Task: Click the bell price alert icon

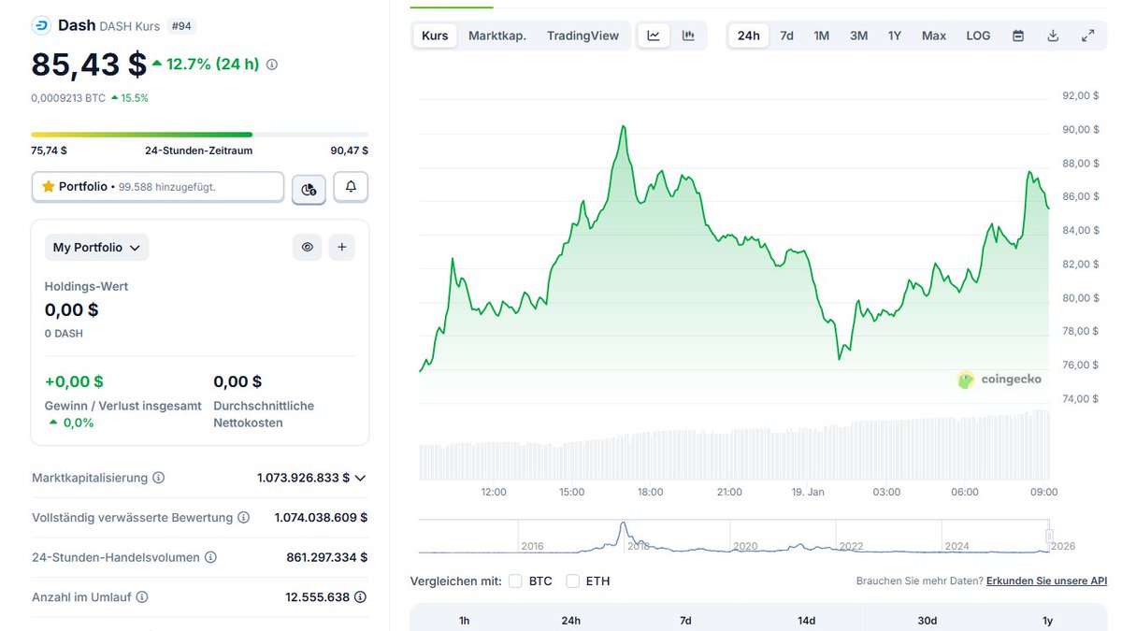Action: click(x=351, y=187)
